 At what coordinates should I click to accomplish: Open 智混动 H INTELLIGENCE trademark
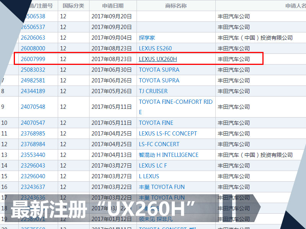pyautogui.click(x=169, y=155)
